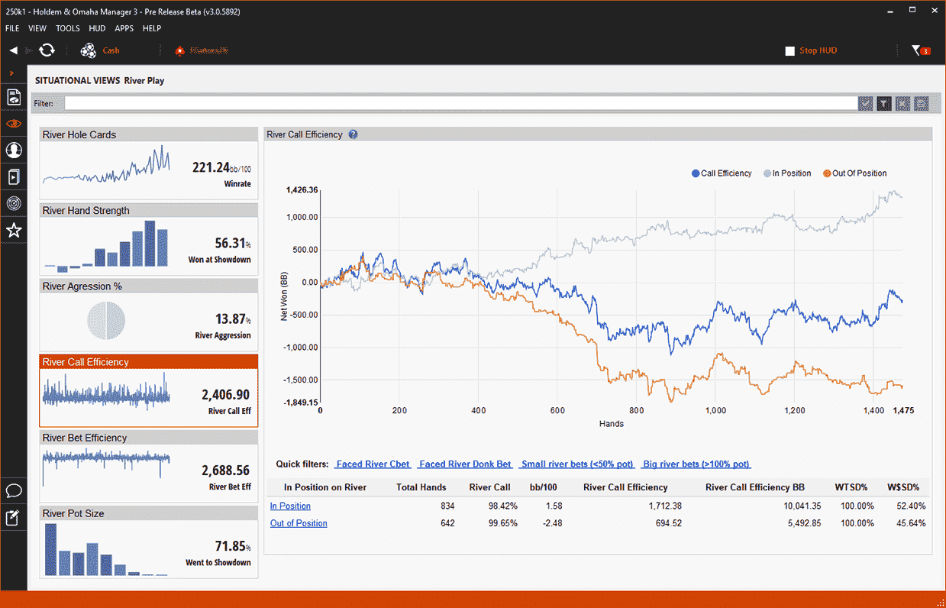
Task: Expand the left sidebar with the chevron
Action: (12, 73)
